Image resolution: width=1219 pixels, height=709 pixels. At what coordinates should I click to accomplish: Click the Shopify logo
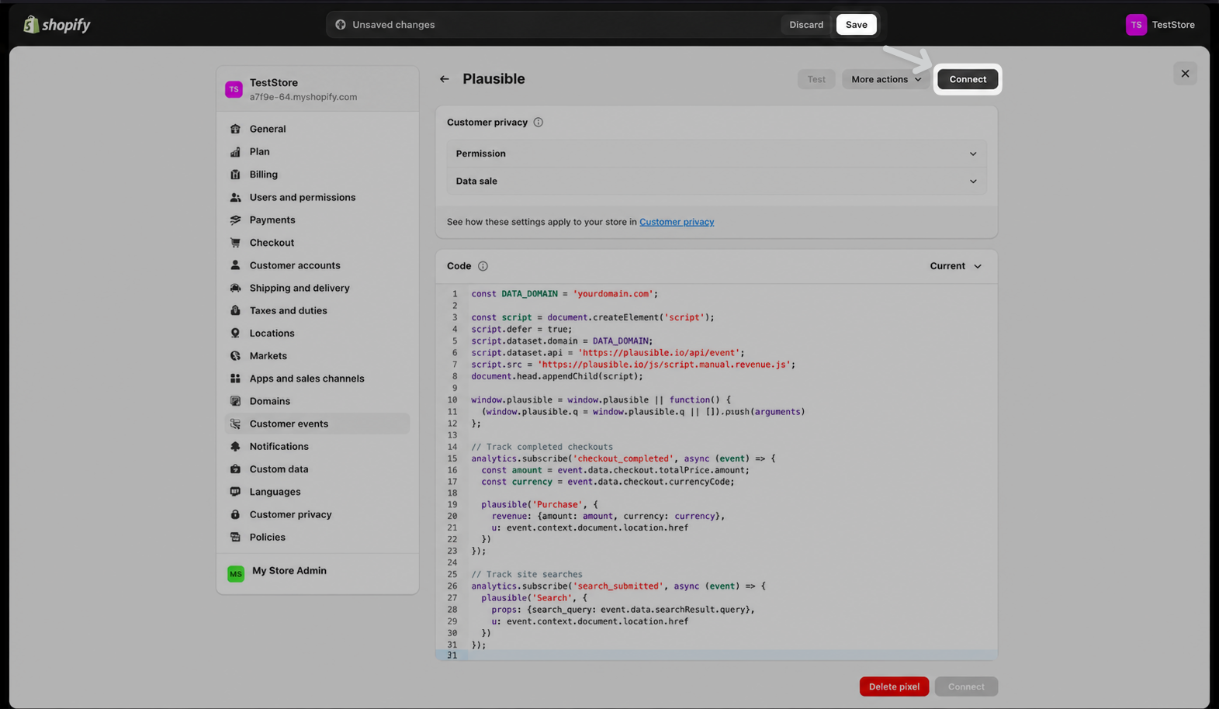click(x=57, y=25)
